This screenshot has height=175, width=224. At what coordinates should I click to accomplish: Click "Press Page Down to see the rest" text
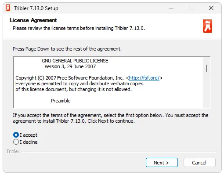[67, 49]
